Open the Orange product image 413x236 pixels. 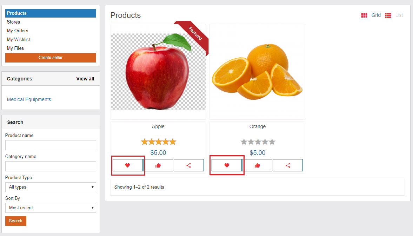(x=257, y=72)
